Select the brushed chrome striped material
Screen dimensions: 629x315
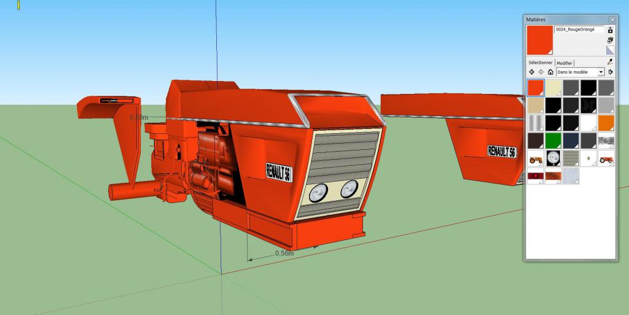[x=536, y=123]
